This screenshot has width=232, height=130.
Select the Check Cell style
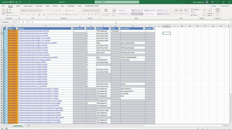(137, 14)
